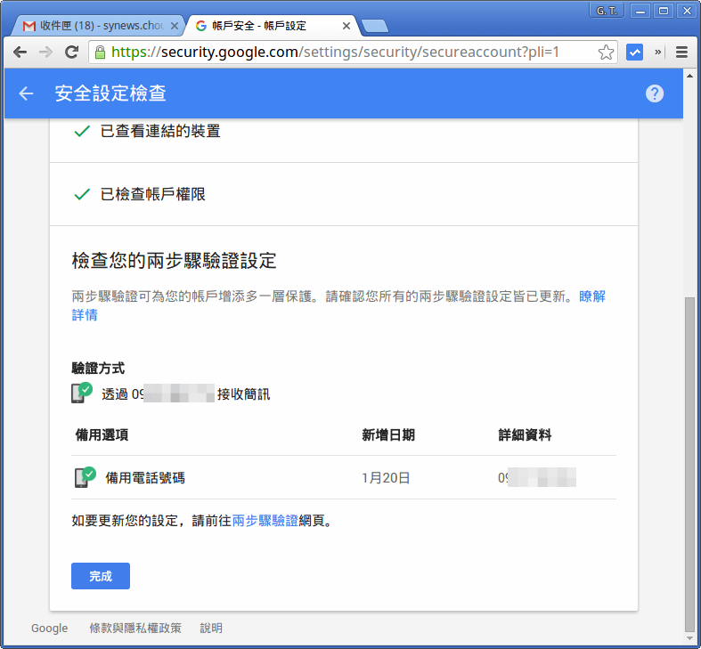701x649 pixels.
Task: Expand 已檢查帳戶權限 section
Action: pos(343,194)
